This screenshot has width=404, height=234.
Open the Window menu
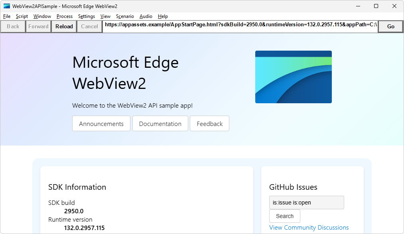point(41,16)
